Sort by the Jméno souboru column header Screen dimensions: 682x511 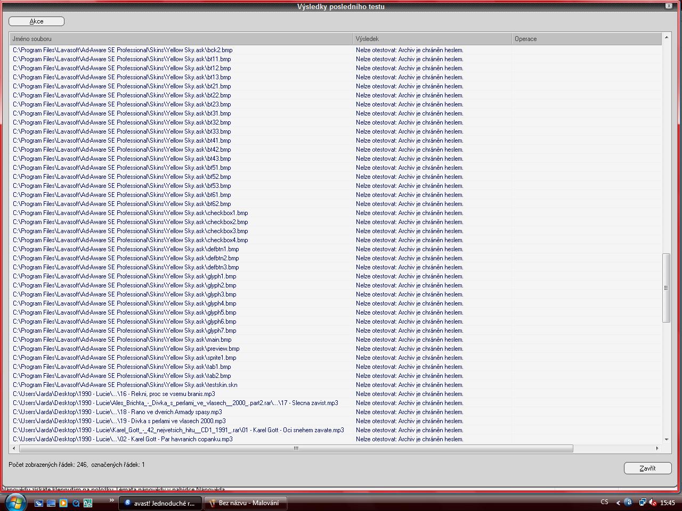coord(181,39)
